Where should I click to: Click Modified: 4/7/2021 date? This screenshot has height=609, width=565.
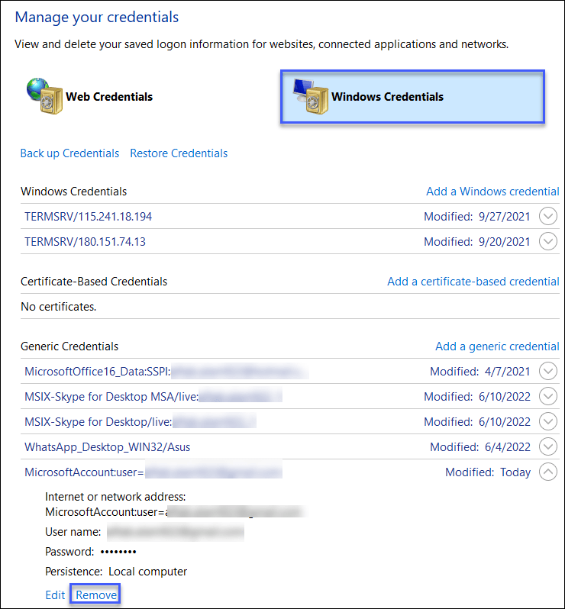480,372
